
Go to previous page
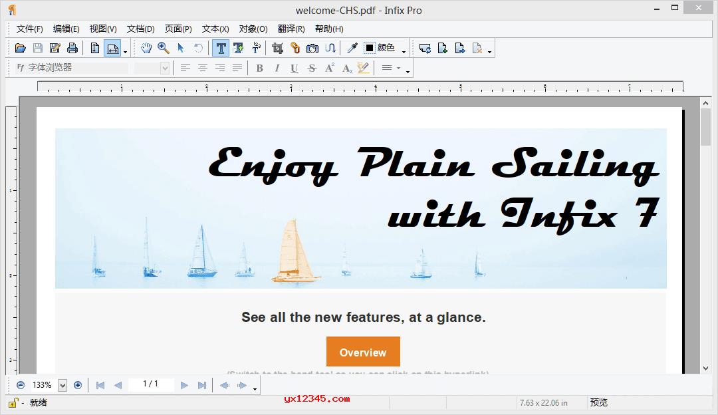click(118, 385)
